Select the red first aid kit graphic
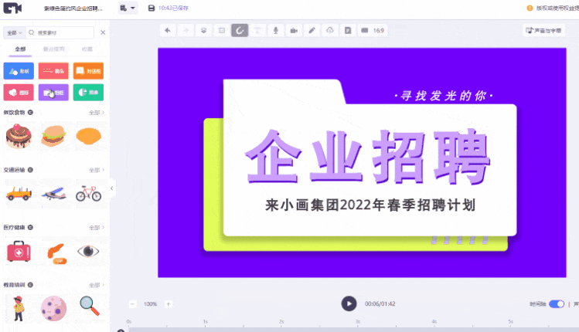579x332 pixels. [x=19, y=251]
